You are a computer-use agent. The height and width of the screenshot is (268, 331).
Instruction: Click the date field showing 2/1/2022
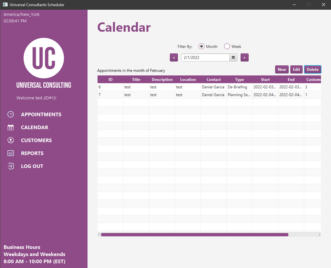(205, 58)
